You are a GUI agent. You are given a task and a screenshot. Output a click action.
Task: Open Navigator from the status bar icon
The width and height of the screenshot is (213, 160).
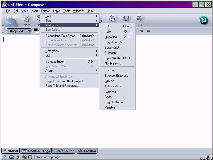point(5,157)
